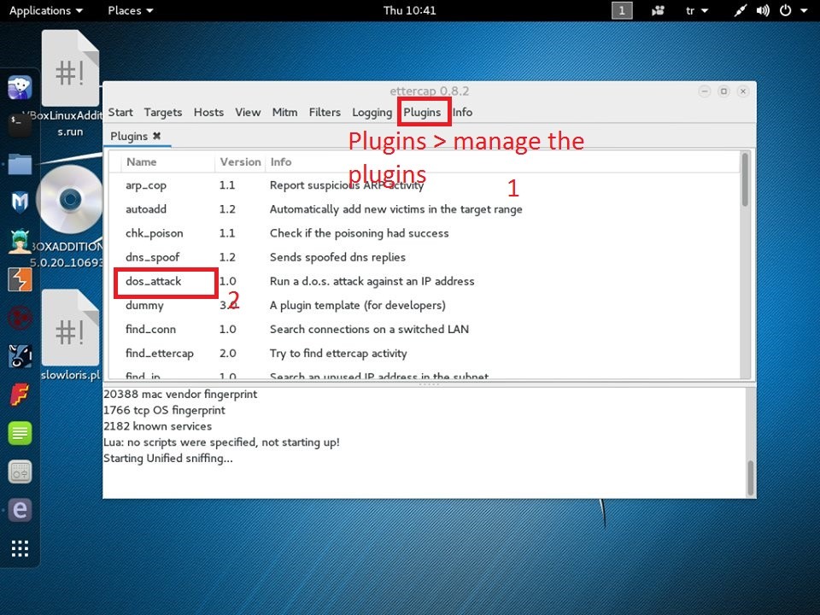The height and width of the screenshot is (615, 820).
Task: Open the Filters menu
Action: coord(325,113)
